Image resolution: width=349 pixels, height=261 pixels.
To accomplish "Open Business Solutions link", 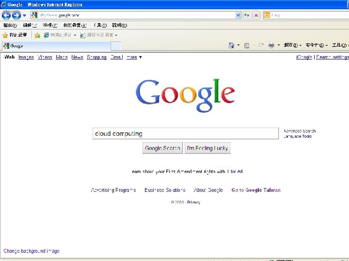I will click(x=165, y=190).
